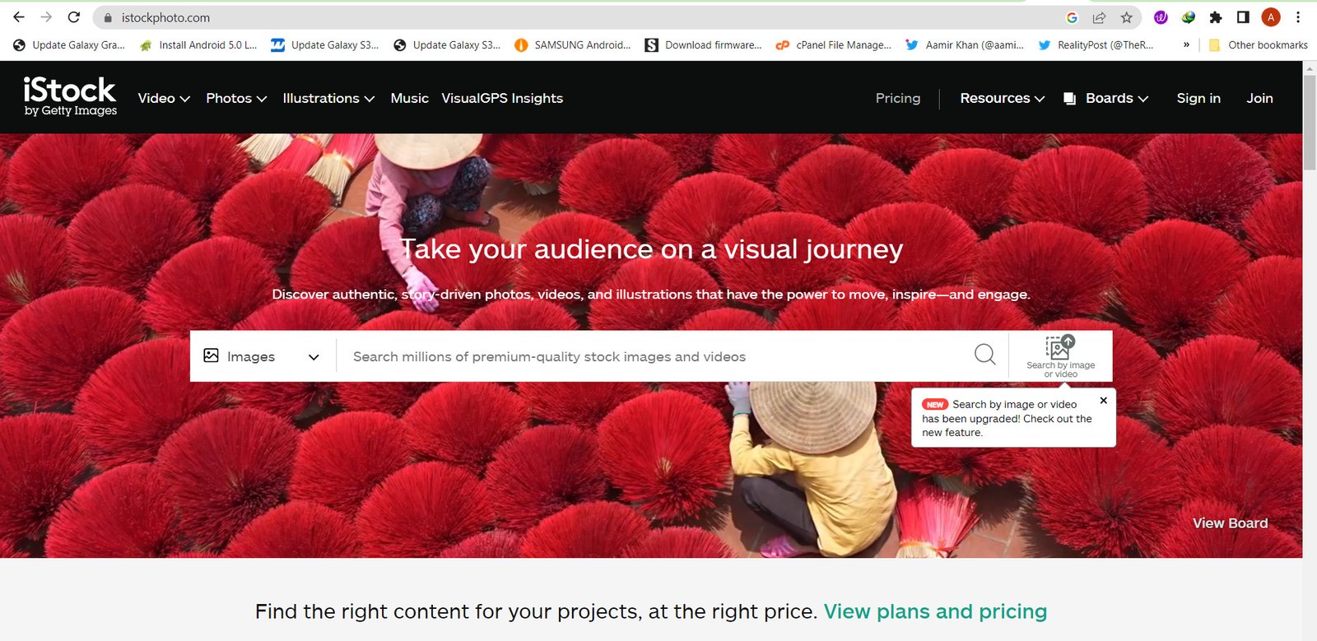Open the RealityPost Twitter bookmark
1317x641 pixels.
click(1096, 45)
